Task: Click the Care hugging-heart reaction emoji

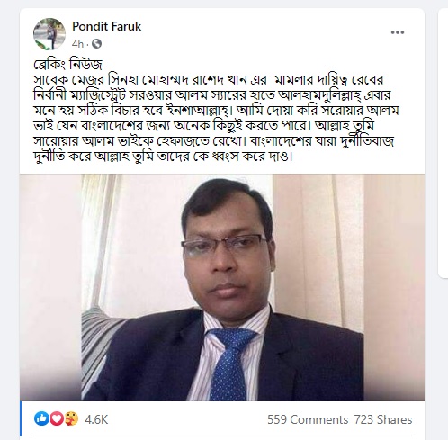Action: pyautogui.click(x=71, y=418)
